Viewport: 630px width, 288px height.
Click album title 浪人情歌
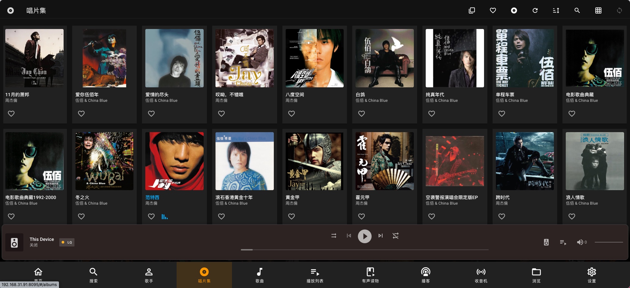(575, 197)
